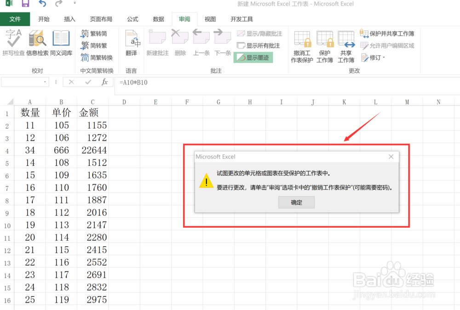Close the Microsoft Excel warning dialog
Image resolution: width=460 pixels, height=310 pixels.
tap(391, 157)
